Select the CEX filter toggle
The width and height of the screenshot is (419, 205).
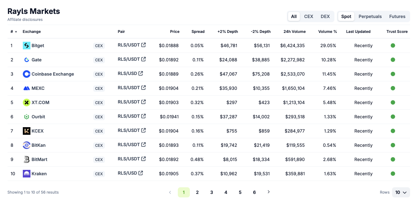308,16
